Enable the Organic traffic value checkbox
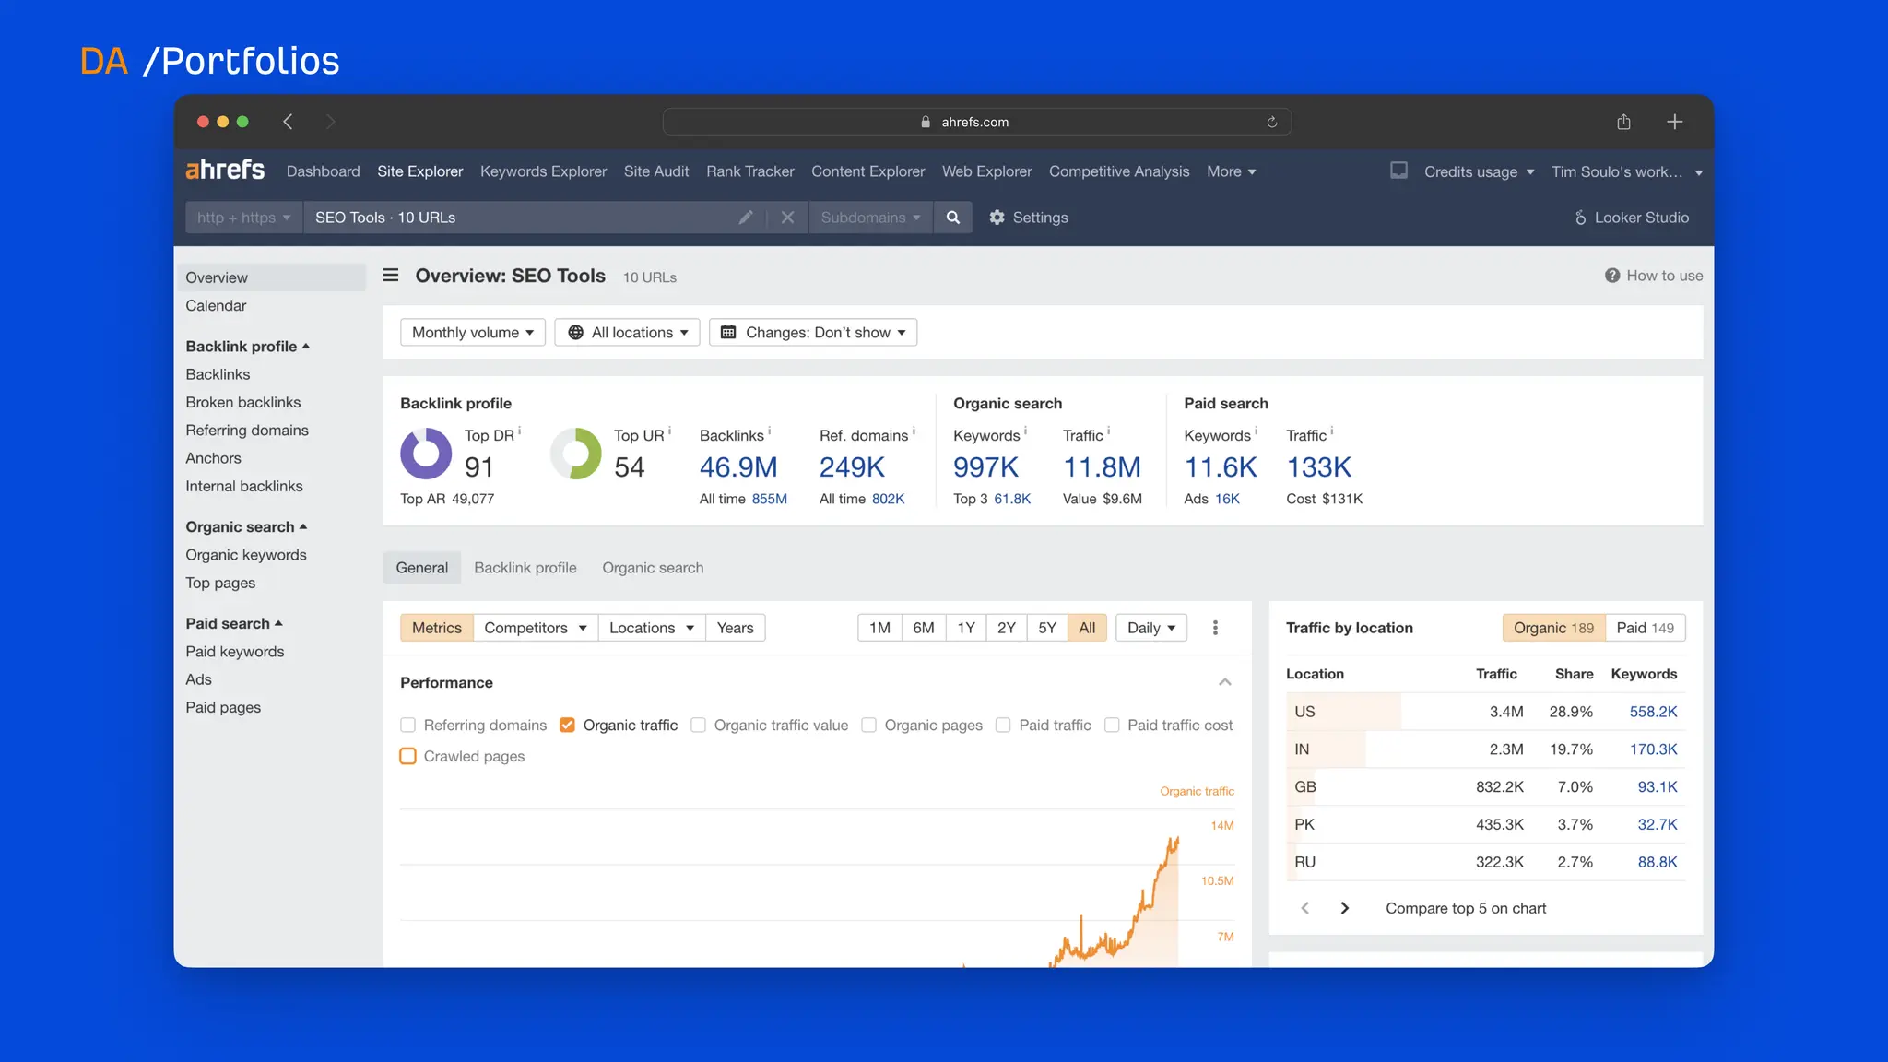The height and width of the screenshot is (1062, 1888). click(699, 726)
